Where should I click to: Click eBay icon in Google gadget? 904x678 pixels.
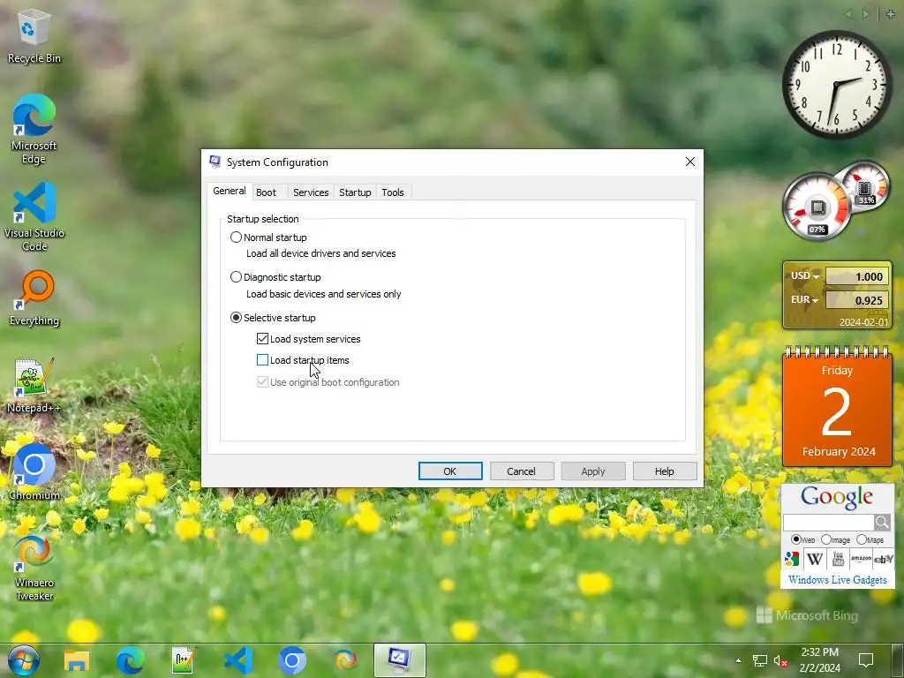[x=883, y=559]
